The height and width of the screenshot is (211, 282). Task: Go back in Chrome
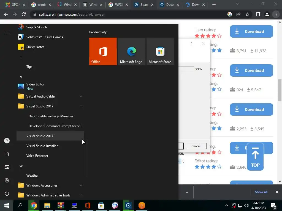6,14
